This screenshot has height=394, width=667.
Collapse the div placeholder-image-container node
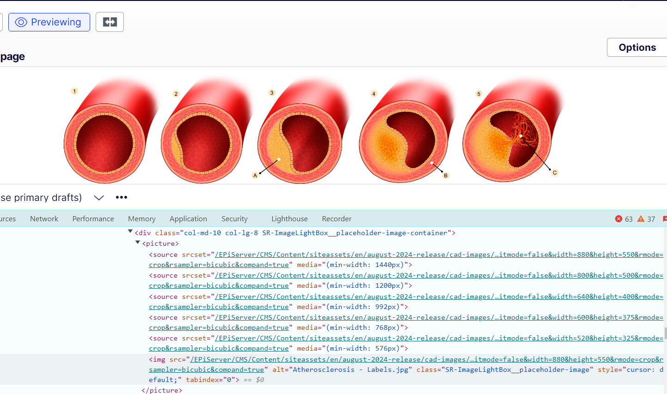coord(130,232)
